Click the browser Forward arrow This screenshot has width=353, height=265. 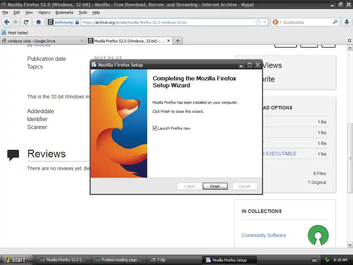[15, 22]
